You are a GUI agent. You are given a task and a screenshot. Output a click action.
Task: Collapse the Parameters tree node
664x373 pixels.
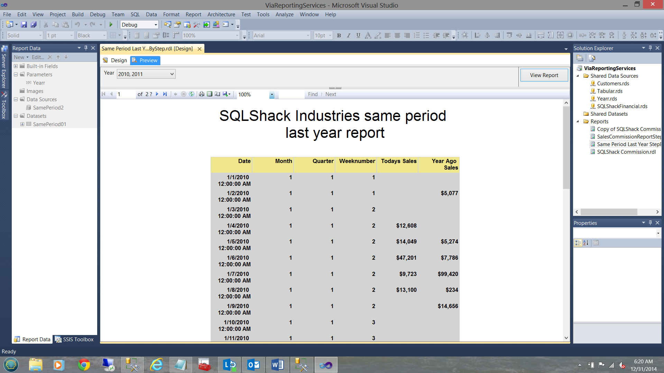[x=16, y=75]
